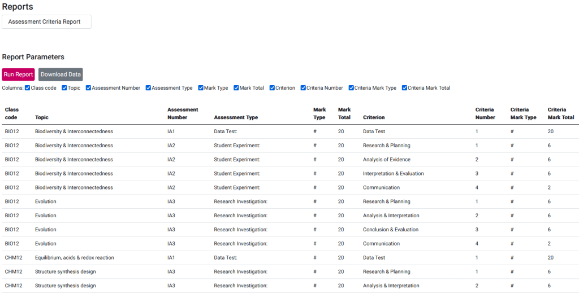Click the Criteria Mark Total column header

(560, 113)
